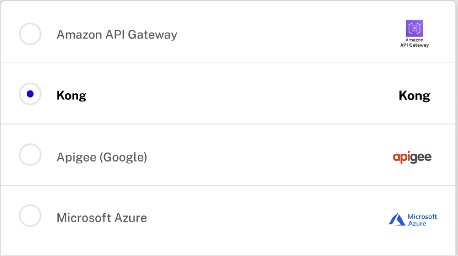Click the Microsoft Azure logo
Image resolution: width=458 pixels, height=256 pixels.
(413, 219)
